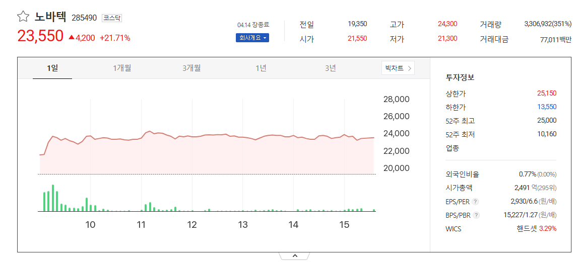Click the price line peak just after 11
Screen dimensions: 577x262
(x=149, y=131)
